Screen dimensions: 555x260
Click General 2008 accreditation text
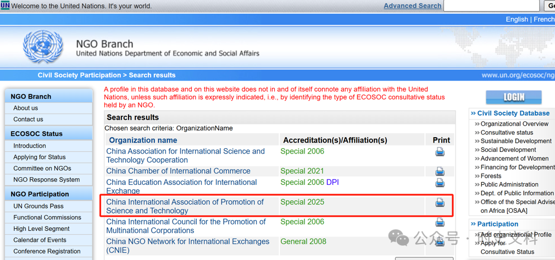tap(303, 242)
